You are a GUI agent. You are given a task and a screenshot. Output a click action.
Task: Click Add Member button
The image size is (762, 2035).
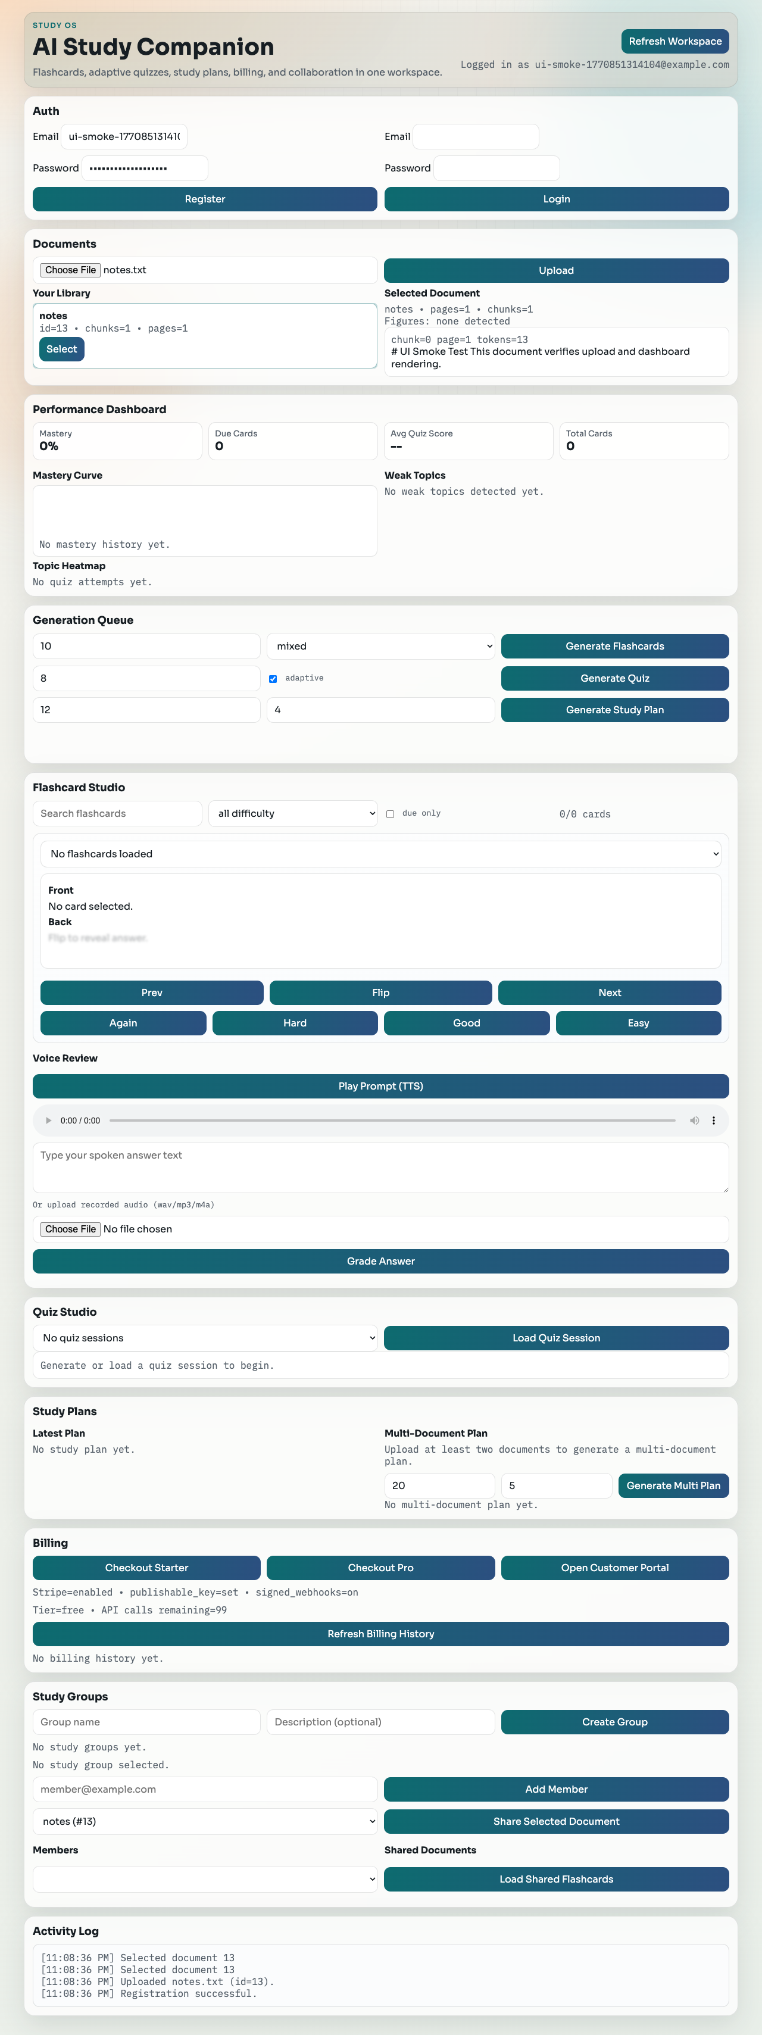(557, 1789)
